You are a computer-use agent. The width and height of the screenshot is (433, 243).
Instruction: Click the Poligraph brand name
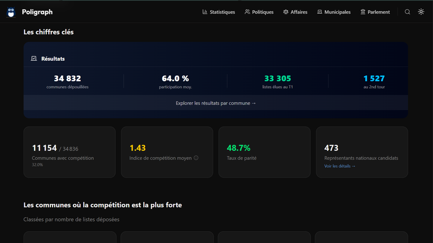click(x=37, y=12)
